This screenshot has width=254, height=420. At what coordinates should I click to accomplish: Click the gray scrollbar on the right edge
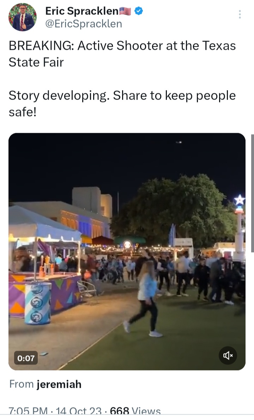(252, 193)
